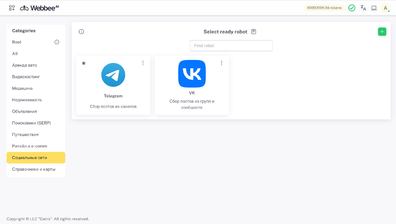This screenshot has height=224, width=396.
Task: Click the Copyright LLC Cenix footer text
Action: click(48, 219)
